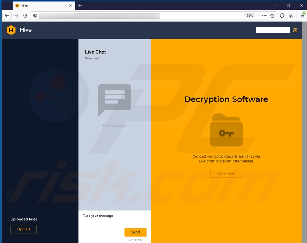307x243 pixels.
Task: Select the Hive browser tab
Action: click(44, 5)
